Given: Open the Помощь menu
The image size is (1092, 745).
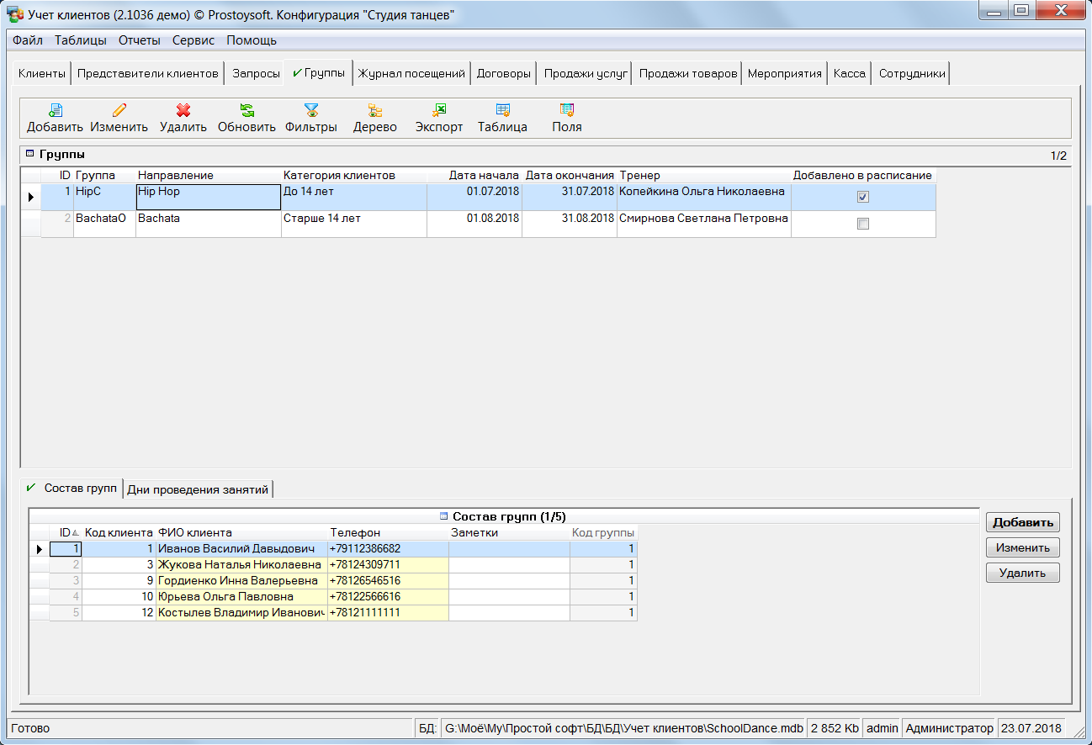Looking at the screenshot, I should point(252,40).
